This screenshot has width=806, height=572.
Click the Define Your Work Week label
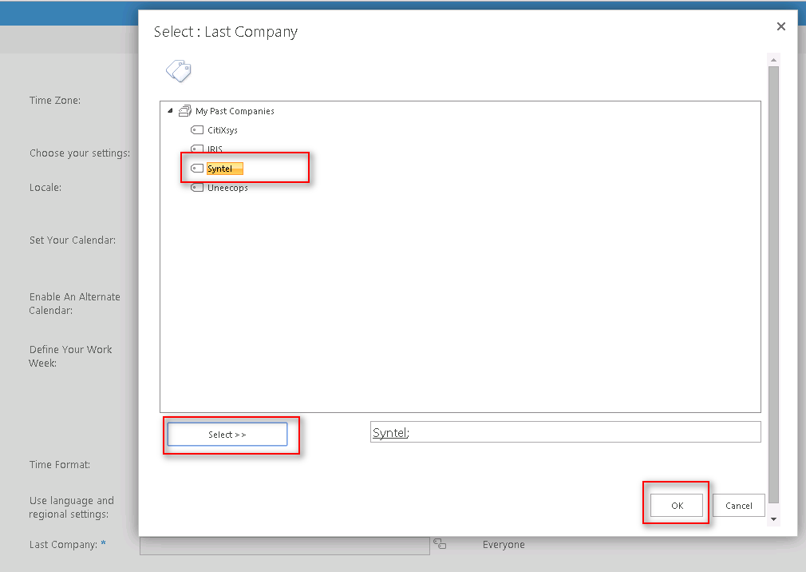[70, 356]
